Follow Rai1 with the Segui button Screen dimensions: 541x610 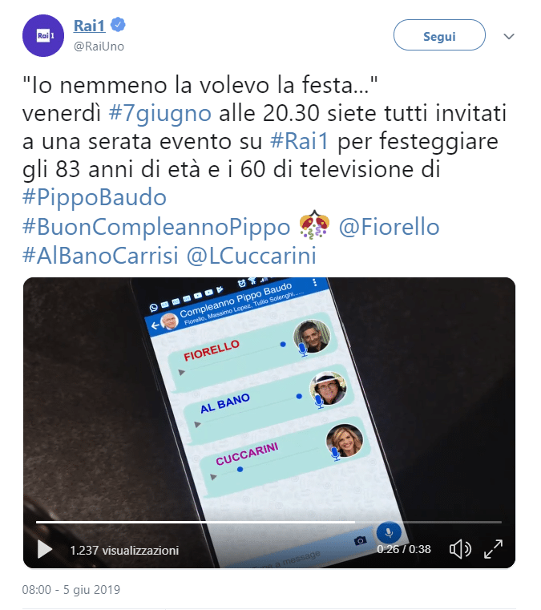(439, 35)
